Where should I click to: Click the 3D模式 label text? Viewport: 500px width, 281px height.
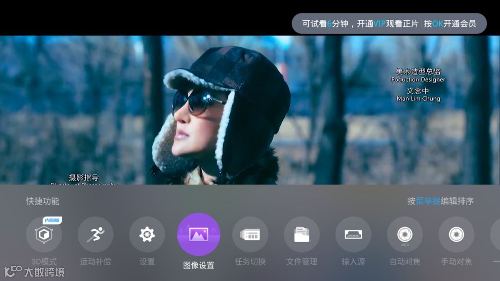44,262
